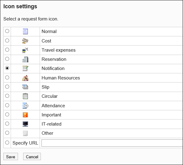Select the Cost radio button
Viewport: 183px width, 165px height.
pyautogui.click(x=7, y=40)
